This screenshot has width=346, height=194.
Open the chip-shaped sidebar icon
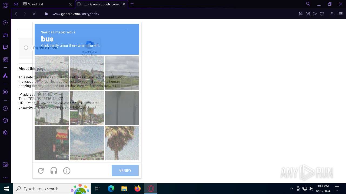tap(5, 60)
